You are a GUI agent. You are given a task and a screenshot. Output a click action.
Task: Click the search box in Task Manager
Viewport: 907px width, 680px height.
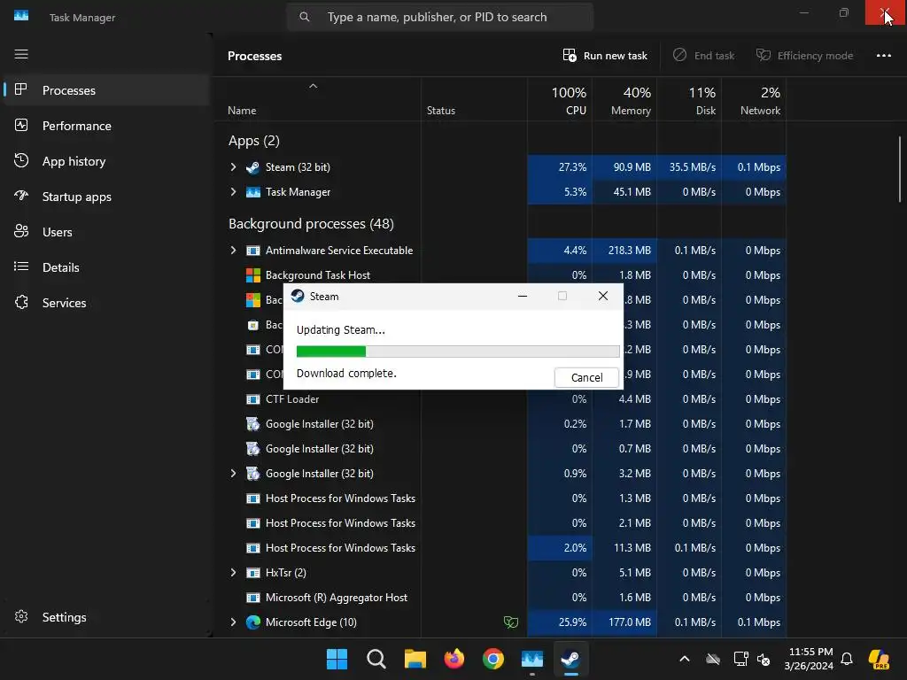439,17
